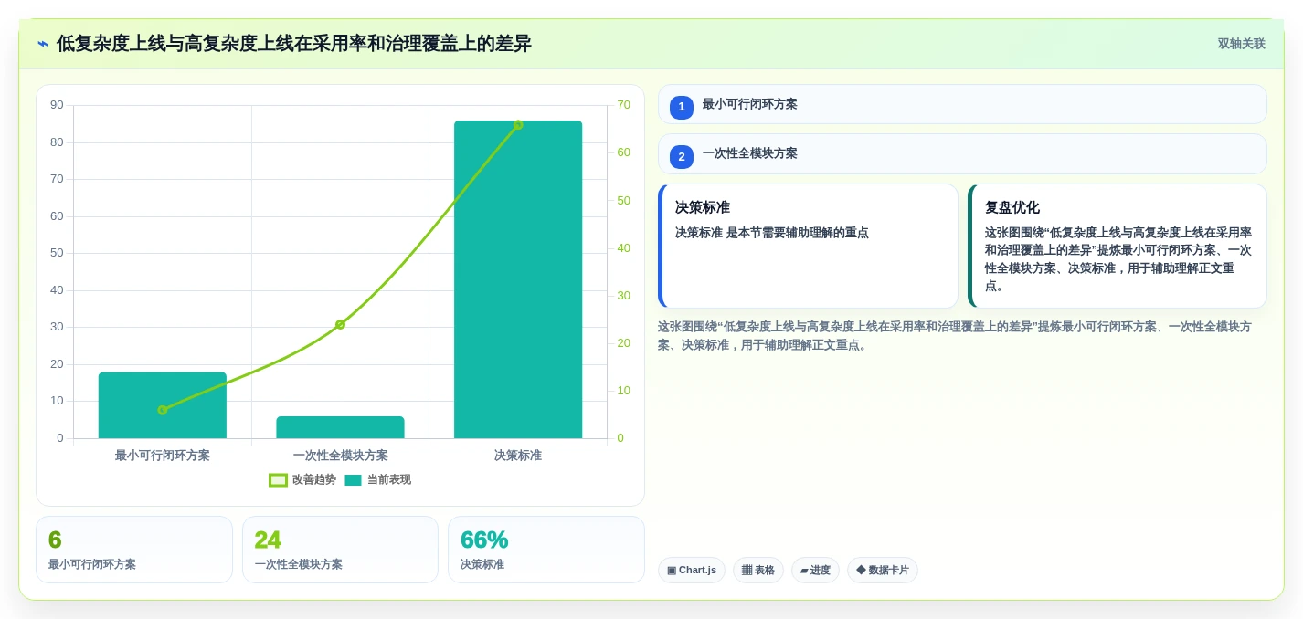Click the left axis value 90
This screenshot has height=619, width=1303.
coord(57,105)
